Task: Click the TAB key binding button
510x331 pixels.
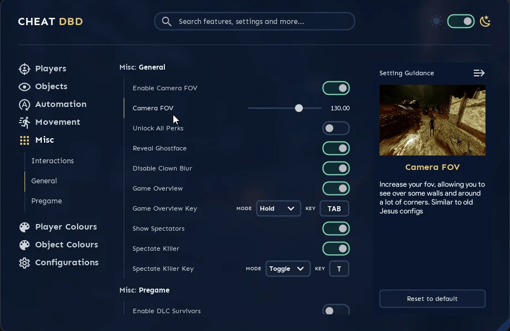Action: (334, 208)
